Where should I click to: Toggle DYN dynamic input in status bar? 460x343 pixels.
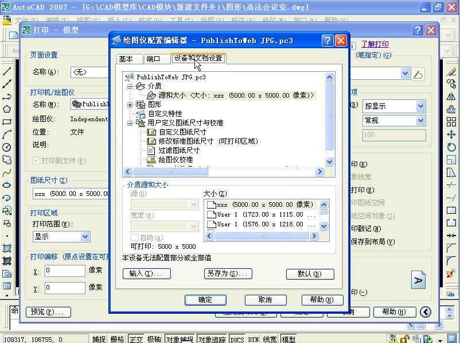[253, 339]
